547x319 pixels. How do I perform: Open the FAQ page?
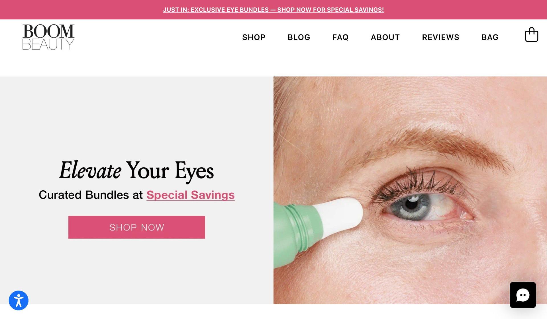click(340, 37)
